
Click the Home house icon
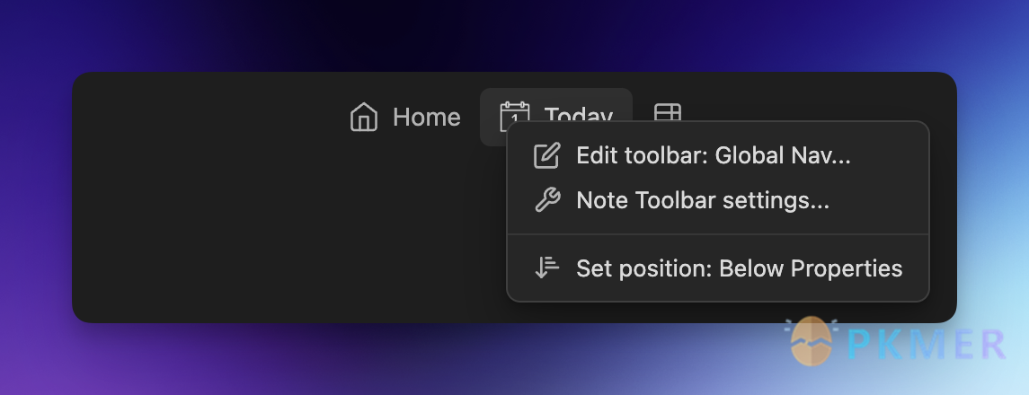(x=363, y=118)
